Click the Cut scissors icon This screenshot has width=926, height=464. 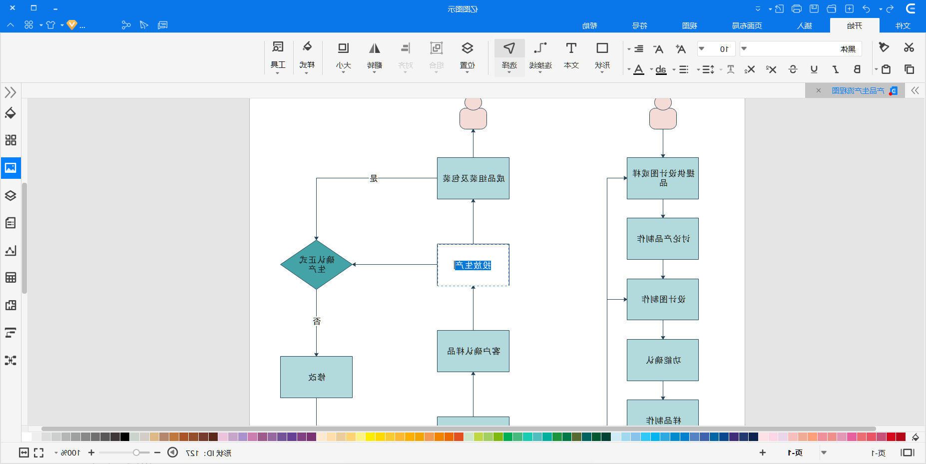pos(909,47)
